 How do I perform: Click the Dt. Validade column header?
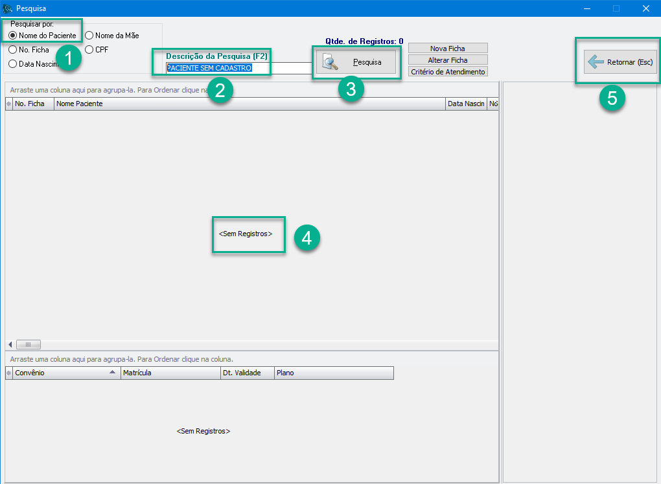pyautogui.click(x=247, y=373)
